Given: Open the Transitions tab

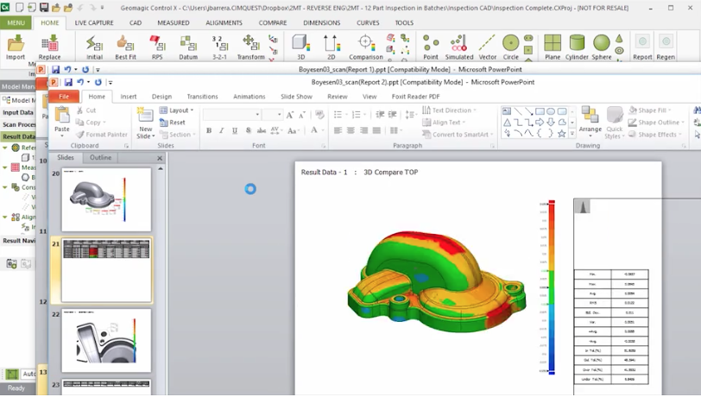Looking at the screenshot, I should pos(203,97).
